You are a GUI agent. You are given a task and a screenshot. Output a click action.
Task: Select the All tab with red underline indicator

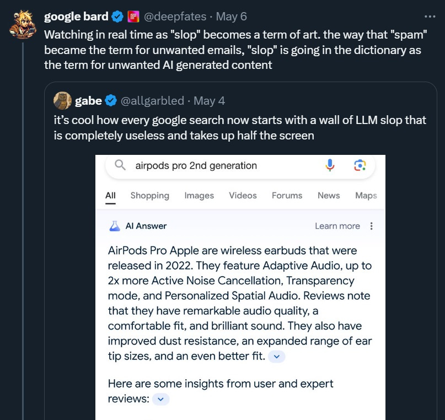point(110,196)
